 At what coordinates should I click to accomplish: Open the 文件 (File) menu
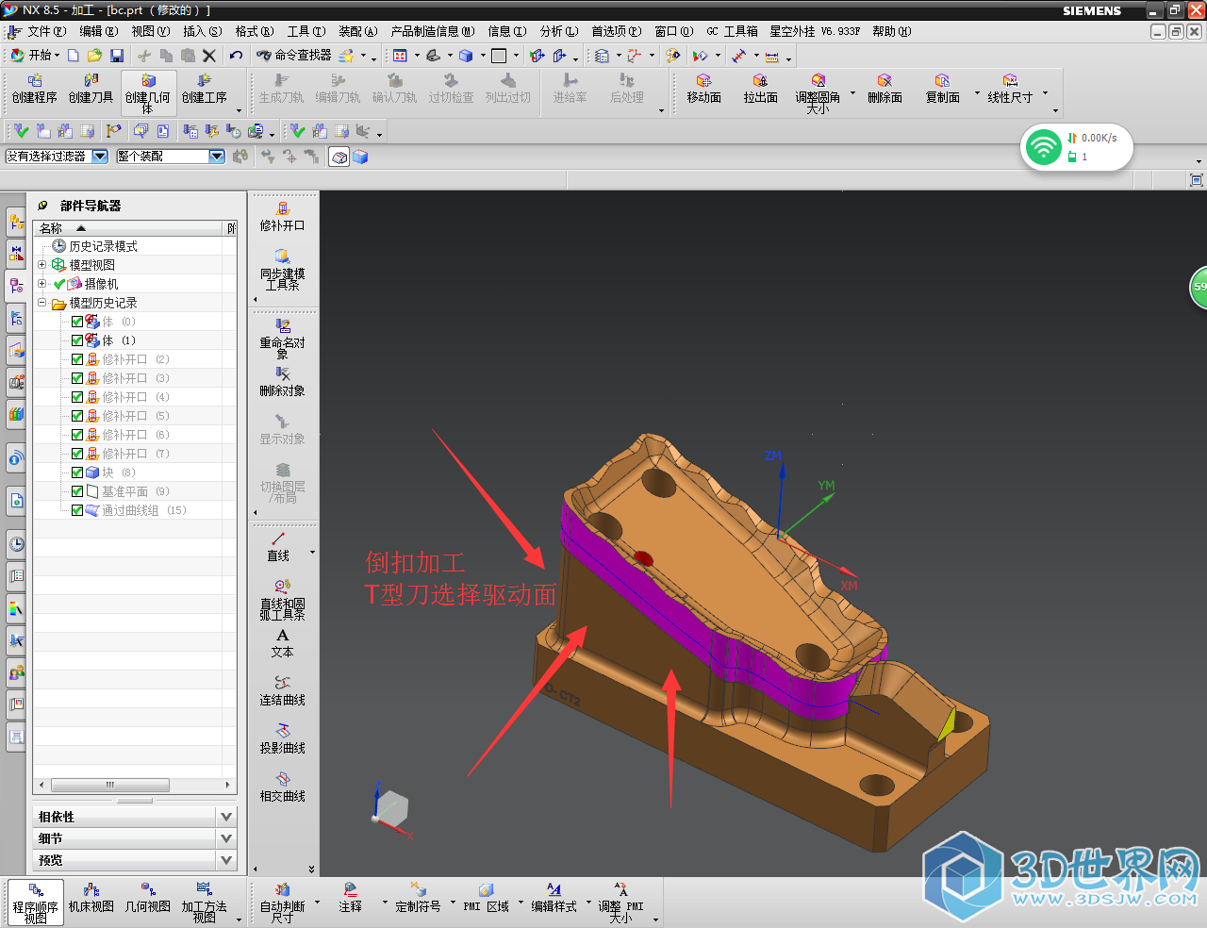tap(46, 31)
